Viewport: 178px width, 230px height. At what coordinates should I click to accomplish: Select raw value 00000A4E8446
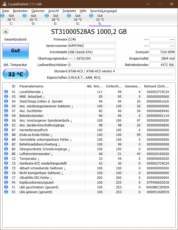click(x=158, y=111)
